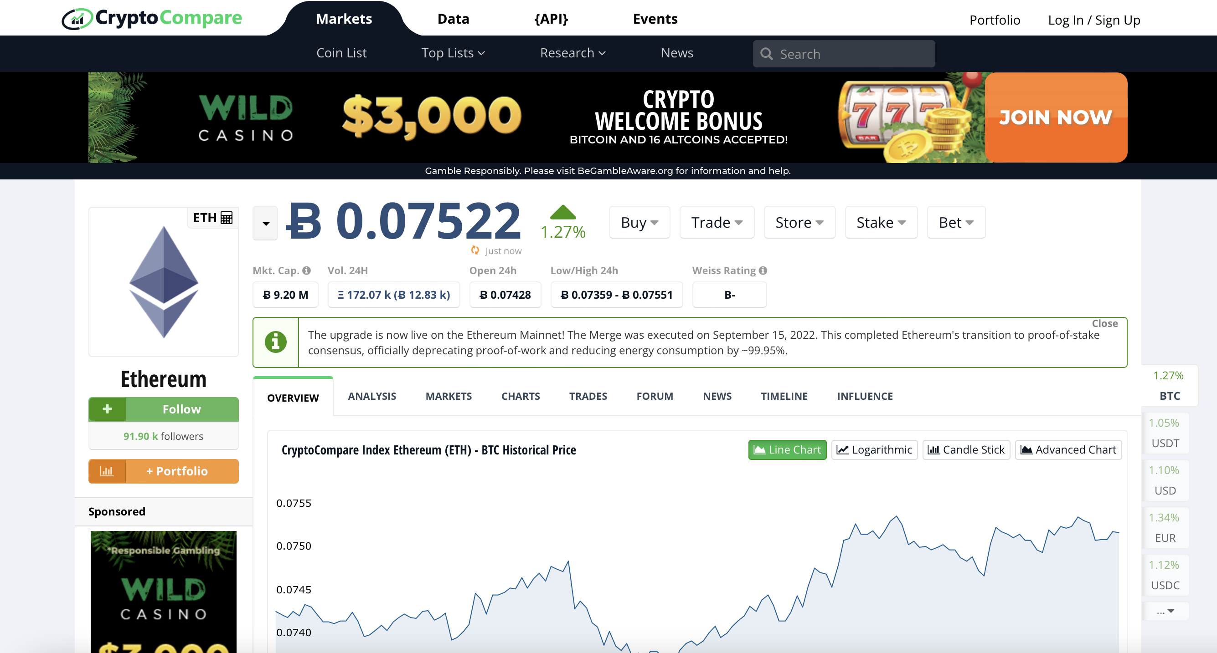The image size is (1217, 653).
Task: Click the Mkt. Cap. info icon
Action: coord(307,270)
